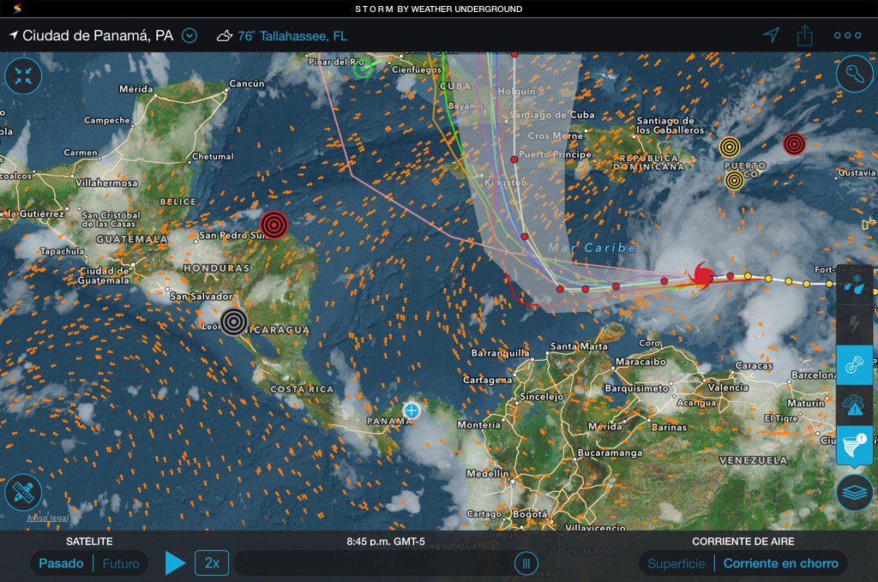Tap the location arrow icon in header
The image size is (878, 582).
tap(771, 35)
